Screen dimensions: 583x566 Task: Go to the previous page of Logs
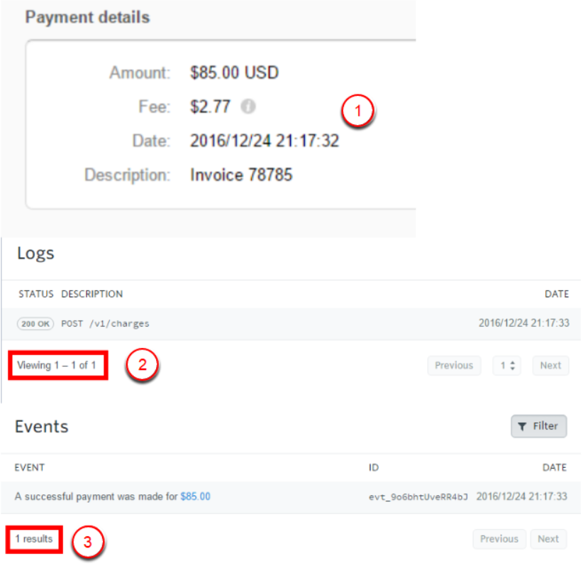pyautogui.click(x=454, y=366)
